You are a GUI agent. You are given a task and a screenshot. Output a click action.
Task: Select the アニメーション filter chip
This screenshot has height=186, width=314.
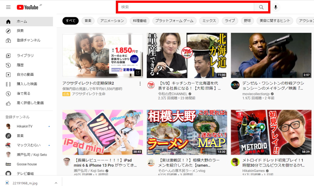point(112,21)
